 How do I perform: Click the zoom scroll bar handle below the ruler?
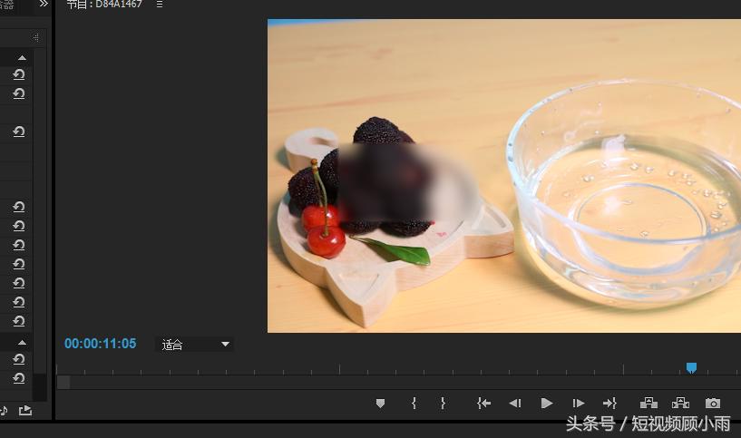[63, 383]
